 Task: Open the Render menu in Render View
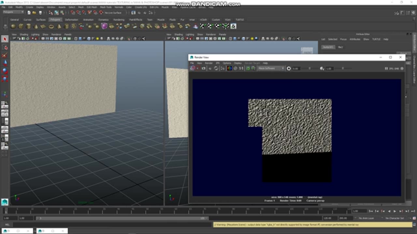[x=208, y=63]
